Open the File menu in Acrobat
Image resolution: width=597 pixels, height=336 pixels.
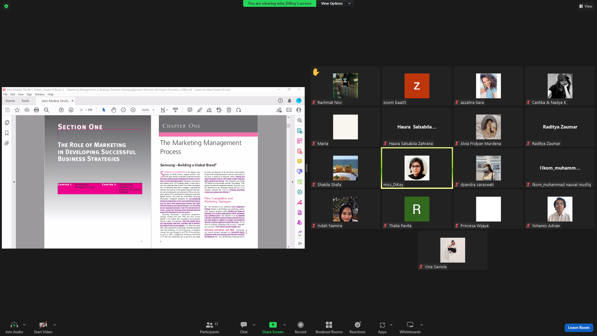pyautogui.click(x=5, y=95)
